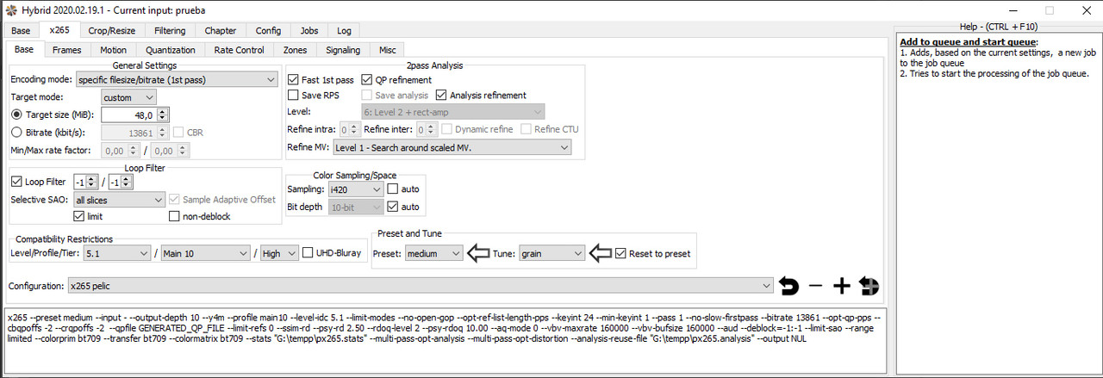
Task: Select the x265 top-level tab
Action: coord(59,30)
